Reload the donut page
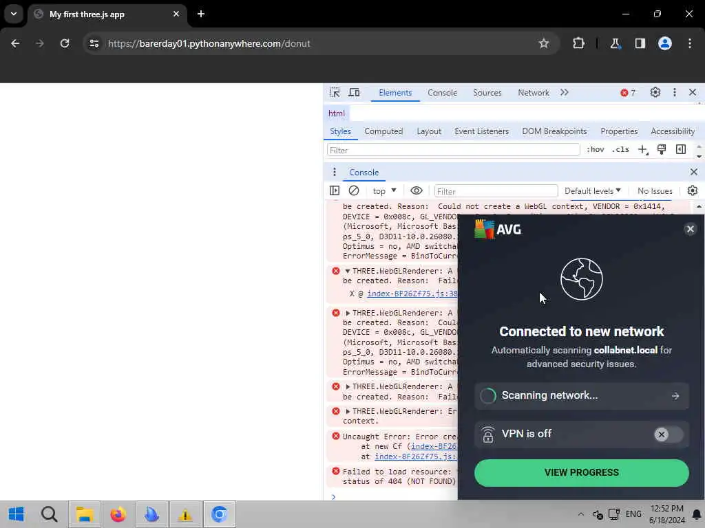705x528 pixels. pos(65,43)
